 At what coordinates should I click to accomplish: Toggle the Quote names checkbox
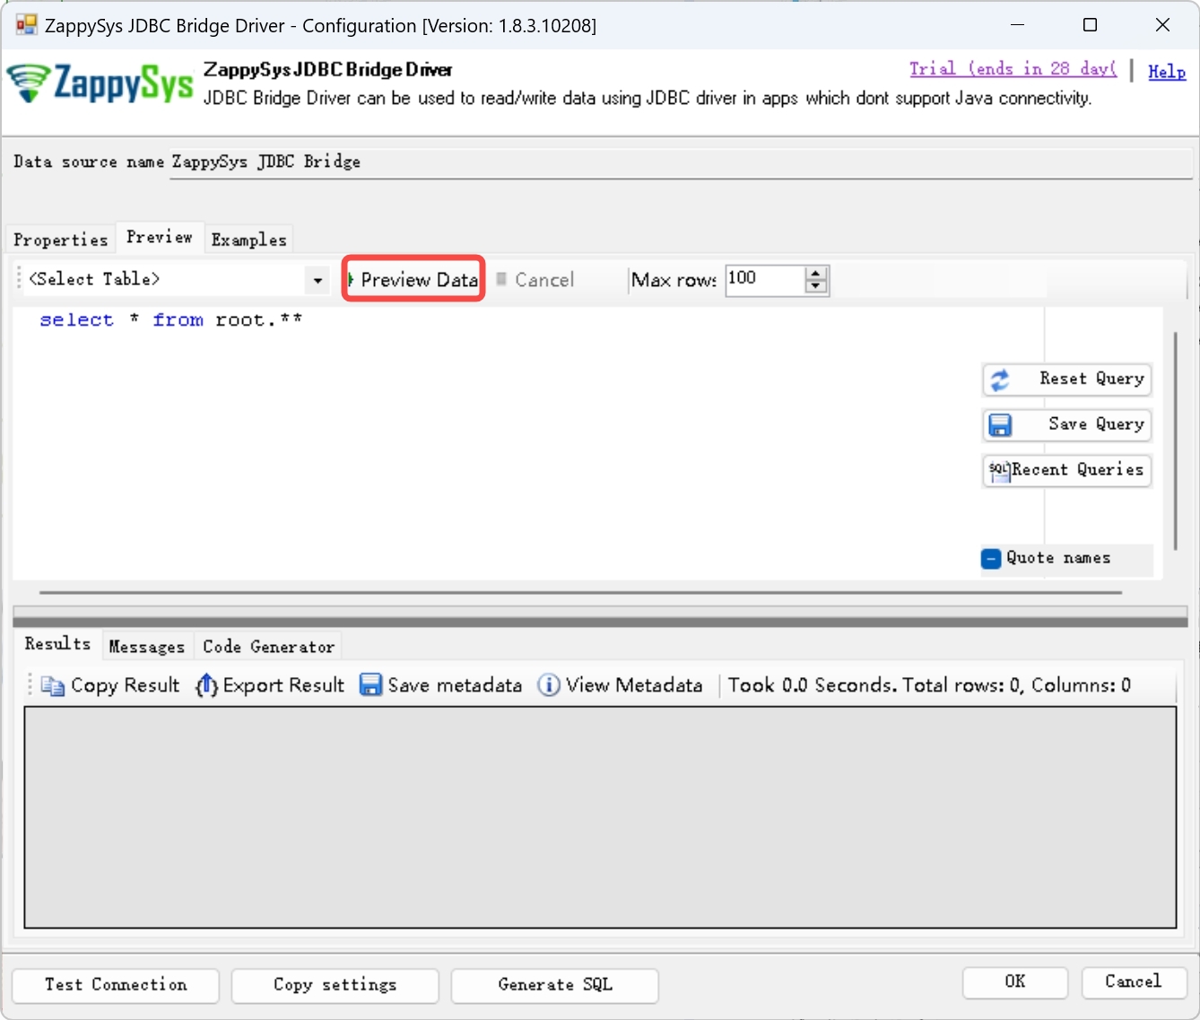(991, 559)
